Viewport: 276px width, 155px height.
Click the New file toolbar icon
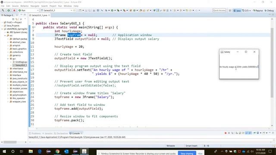pos(80,10)
